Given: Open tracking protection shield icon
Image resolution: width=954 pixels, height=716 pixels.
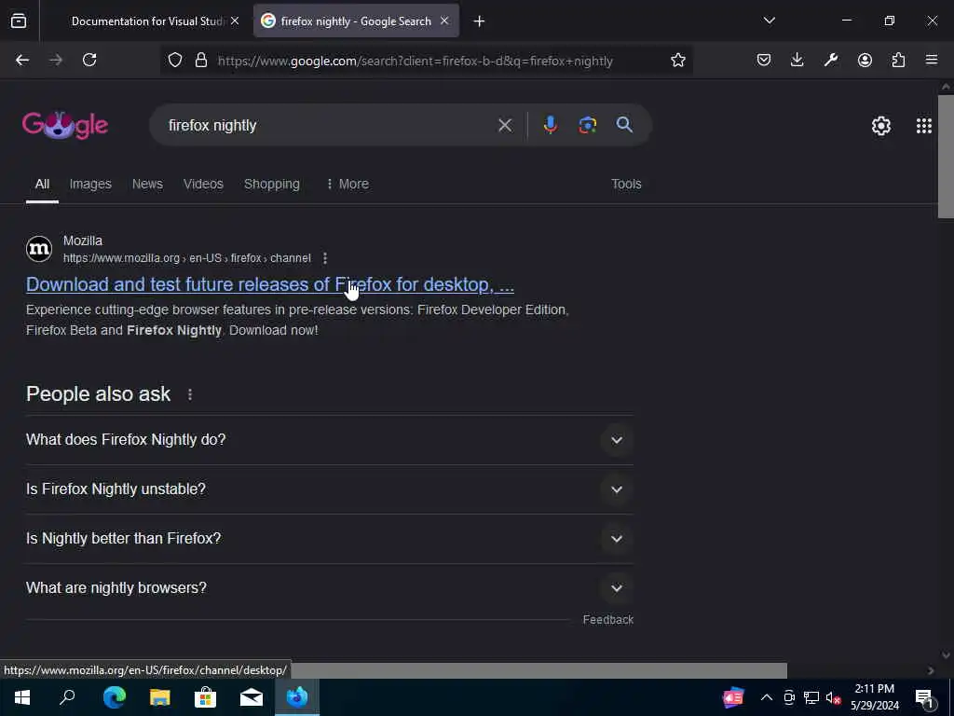Looking at the screenshot, I should pos(175,60).
